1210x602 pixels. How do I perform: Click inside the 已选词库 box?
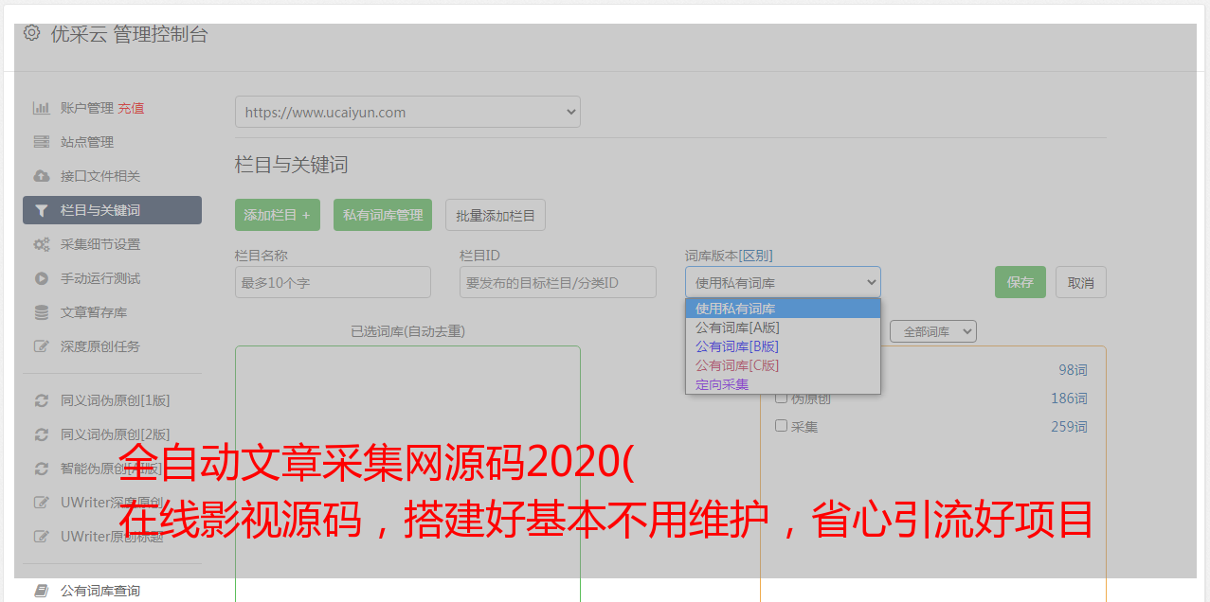point(407,473)
